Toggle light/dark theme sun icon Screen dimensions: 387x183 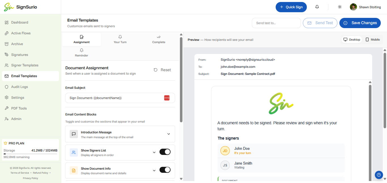[340, 7]
